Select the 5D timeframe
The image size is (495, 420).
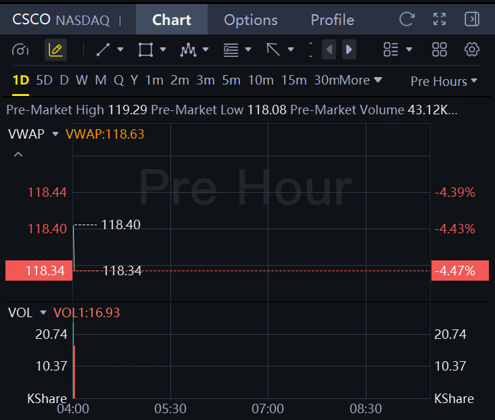pos(44,80)
